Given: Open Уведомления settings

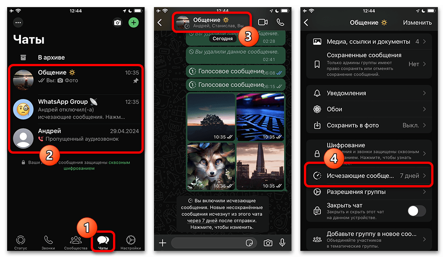Looking at the screenshot, I should 369,93.
